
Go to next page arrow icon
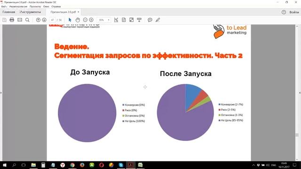(x=44, y=20)
